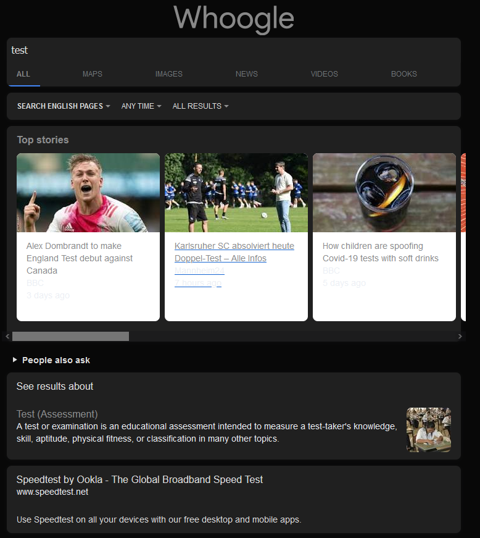The height and width of the screenshot is (538, 480).
Task: Open the exam room thumbnail image
Action: pyautogui.click(x=429, y=429)
